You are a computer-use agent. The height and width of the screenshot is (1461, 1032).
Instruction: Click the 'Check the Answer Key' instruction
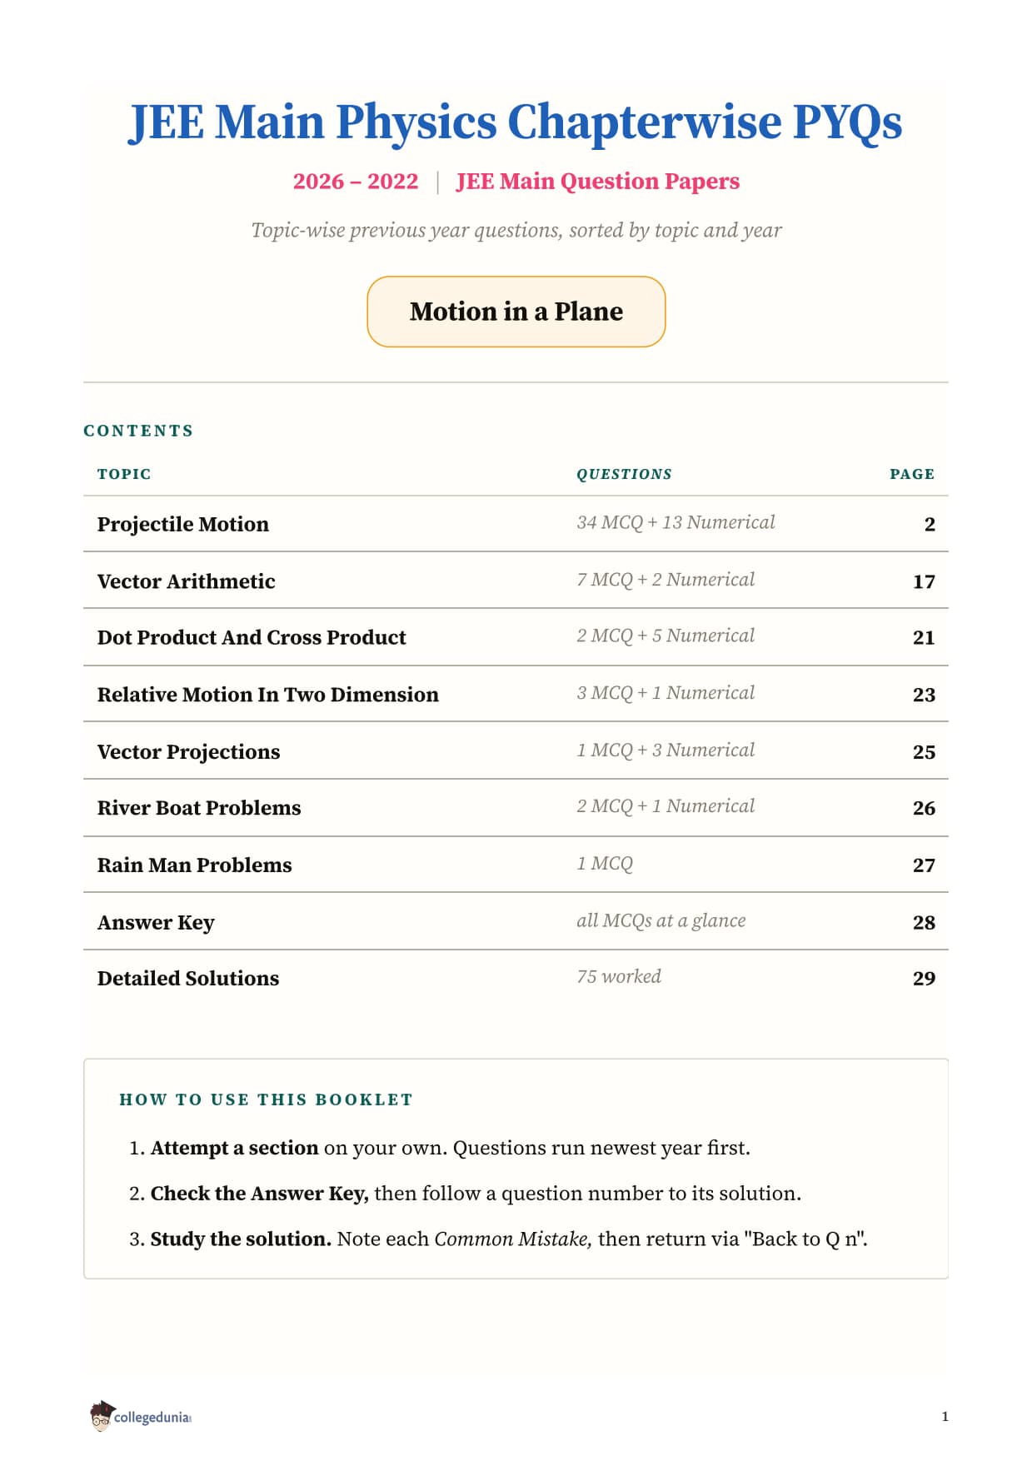click(259, 1193)
